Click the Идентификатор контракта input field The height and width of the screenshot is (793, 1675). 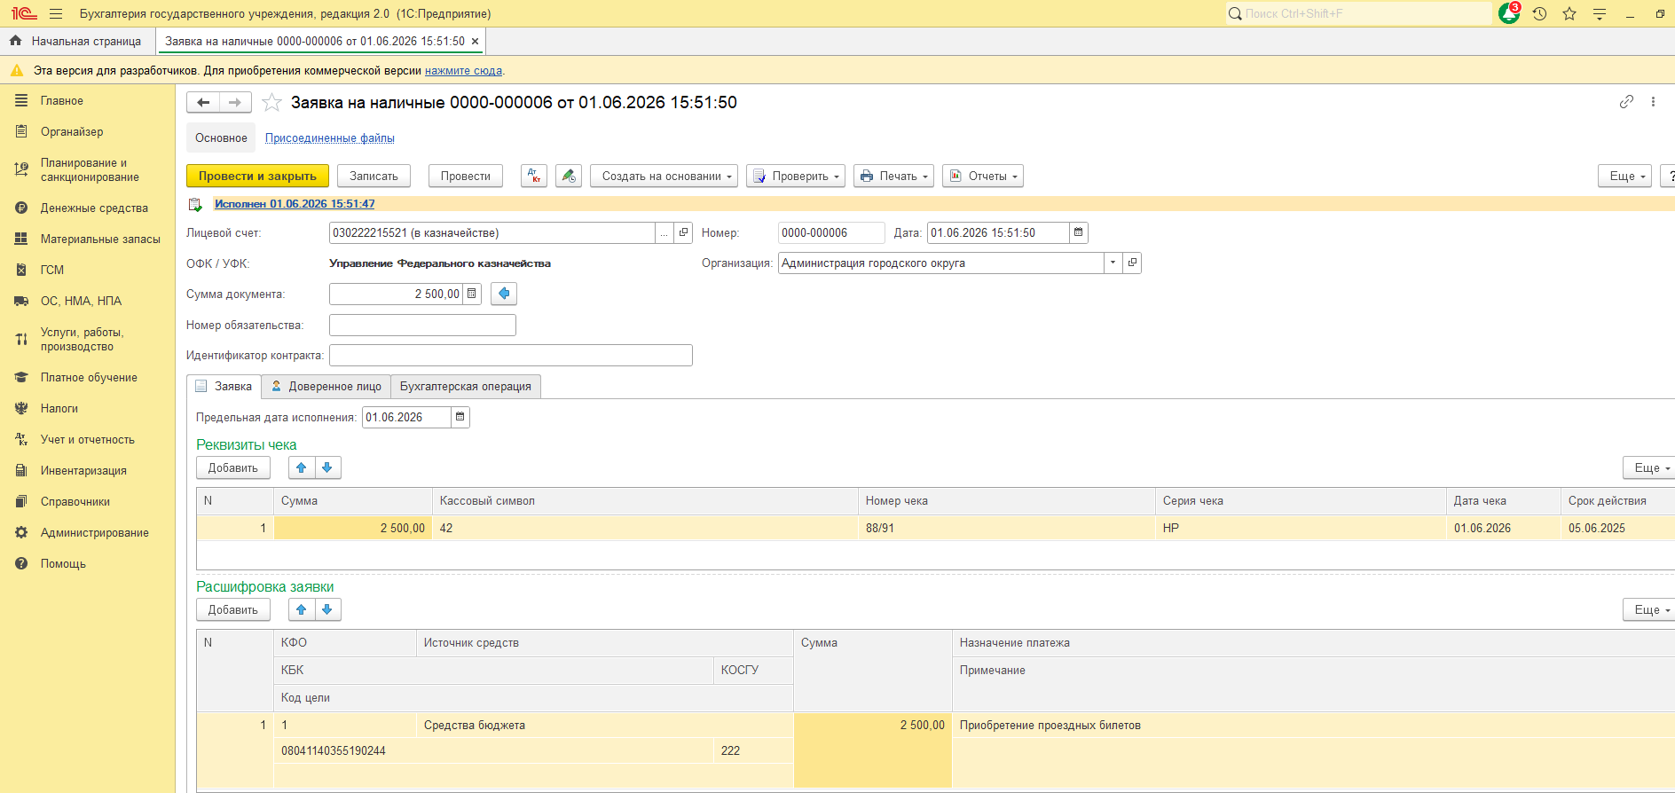(511, 355)
